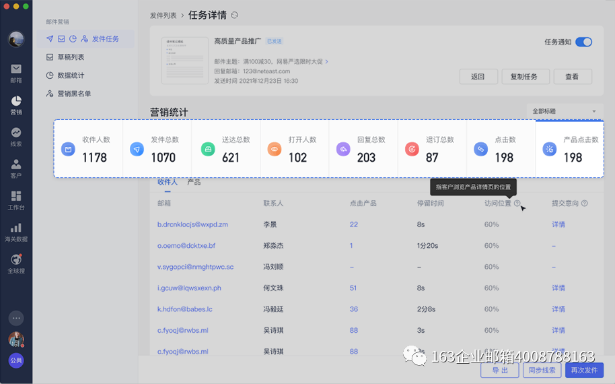The image size is (615, 384).
Task: Click the 点击数 blue link stat icon
Action: 481,149
